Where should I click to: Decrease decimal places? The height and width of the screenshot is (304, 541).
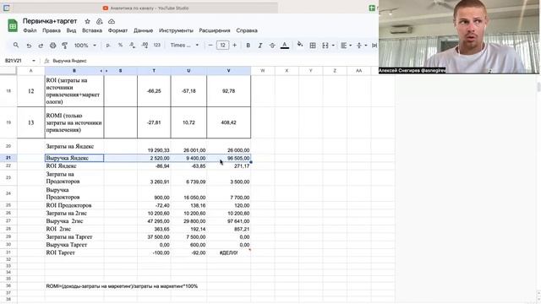click(132, 45)
